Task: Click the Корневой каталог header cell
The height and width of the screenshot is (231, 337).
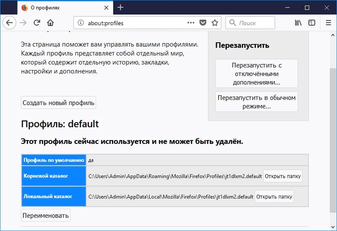Action: coord(54,176)
